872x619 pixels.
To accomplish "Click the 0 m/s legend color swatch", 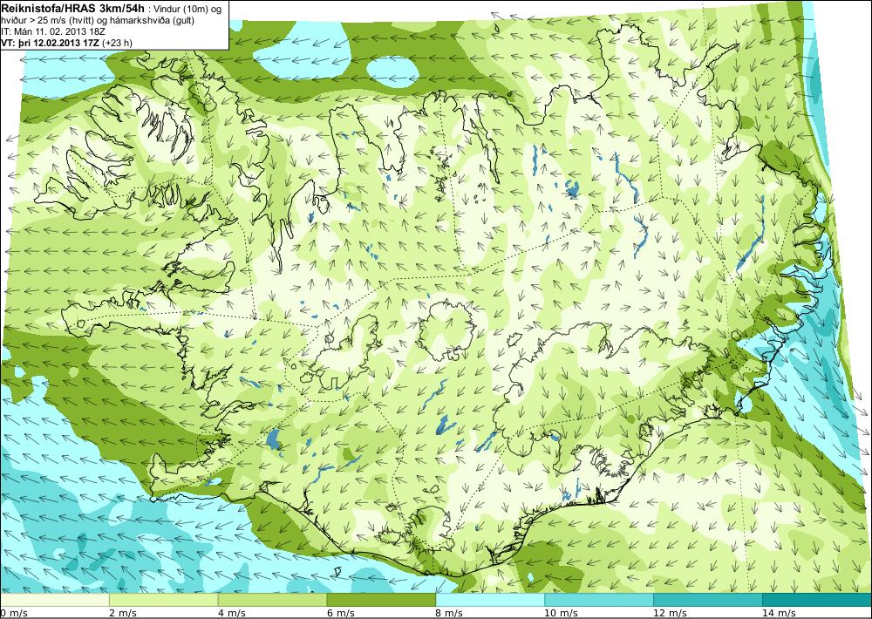I will pyautogui.click(x=54, y=600).
